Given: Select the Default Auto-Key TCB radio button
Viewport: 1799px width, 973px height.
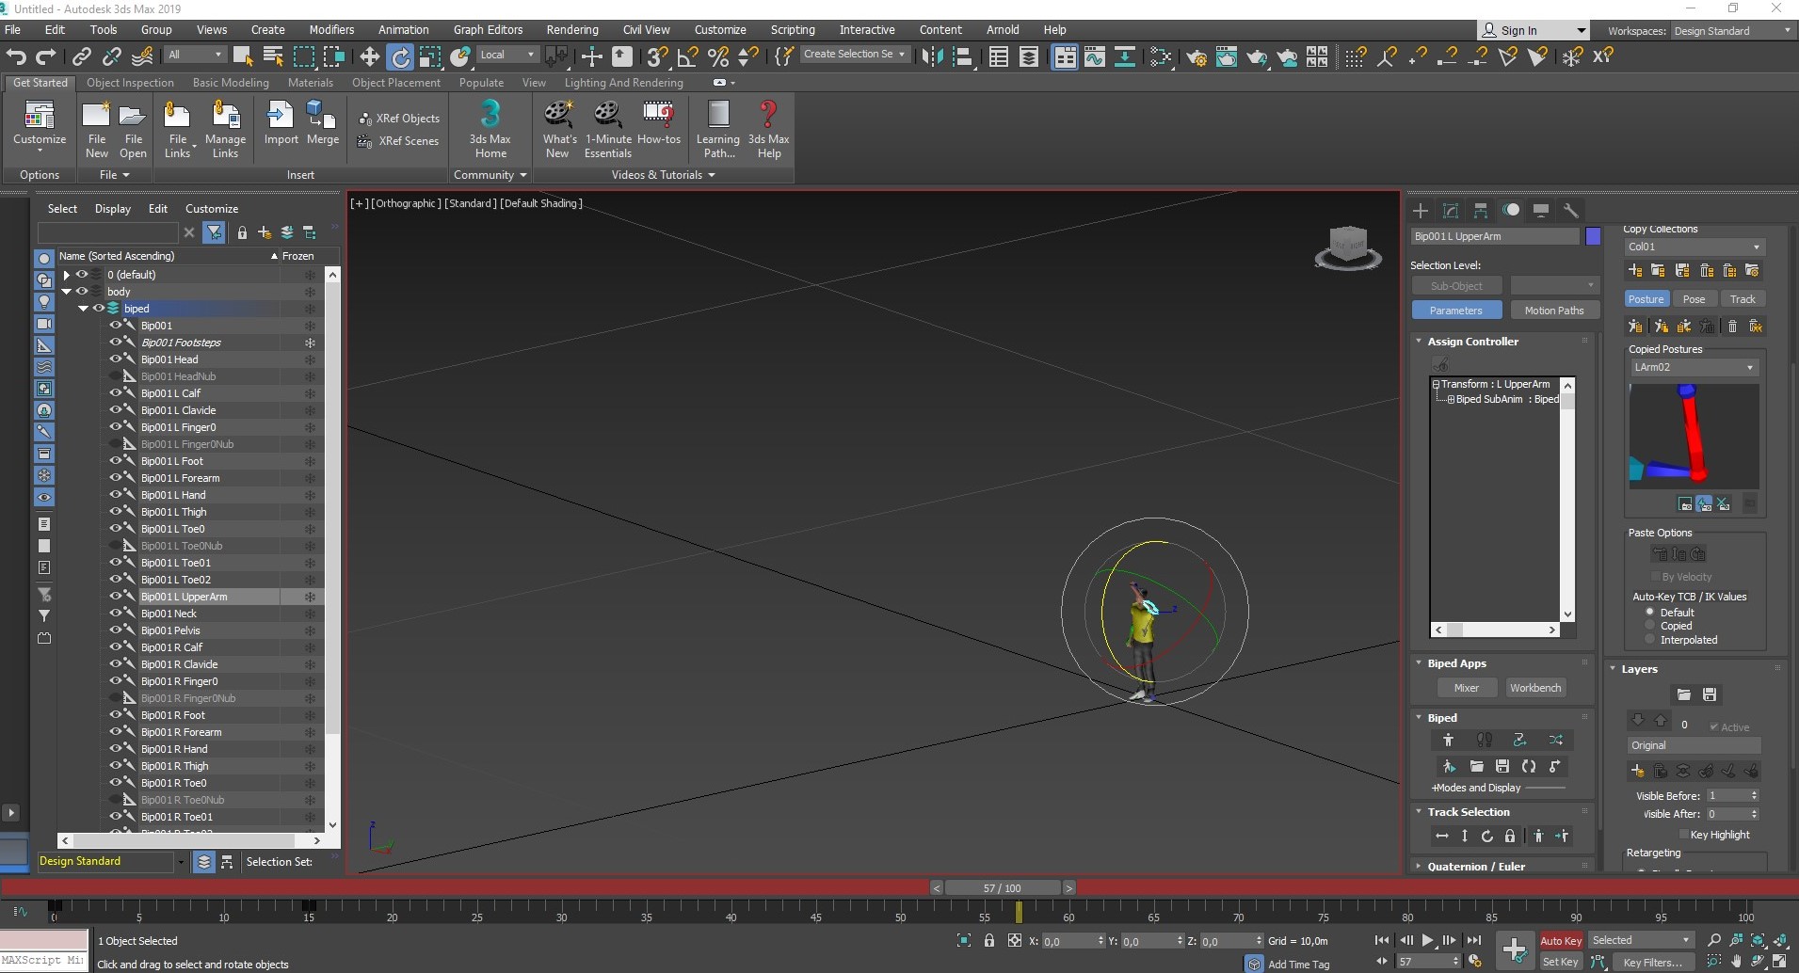Looking at the screenshot, I should pos(1649,612).
